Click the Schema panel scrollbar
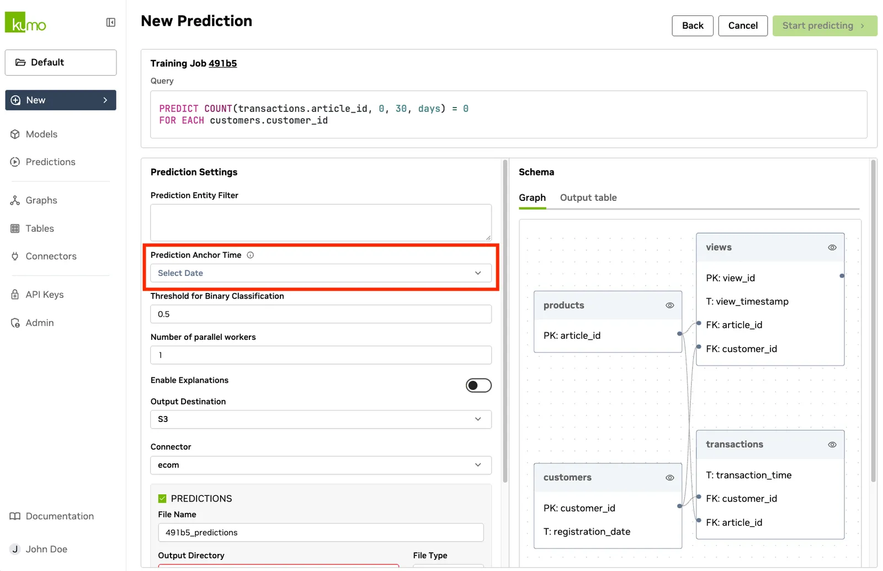 point(873,322)
